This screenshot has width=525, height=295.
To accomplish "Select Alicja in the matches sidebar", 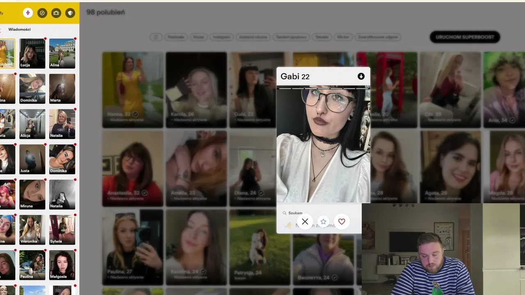I will click(x=32, y=124).
